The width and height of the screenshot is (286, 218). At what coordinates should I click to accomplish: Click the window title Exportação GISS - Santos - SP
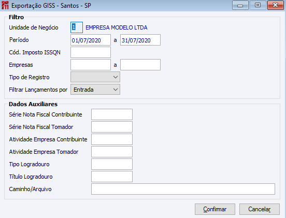pos(51,6)
